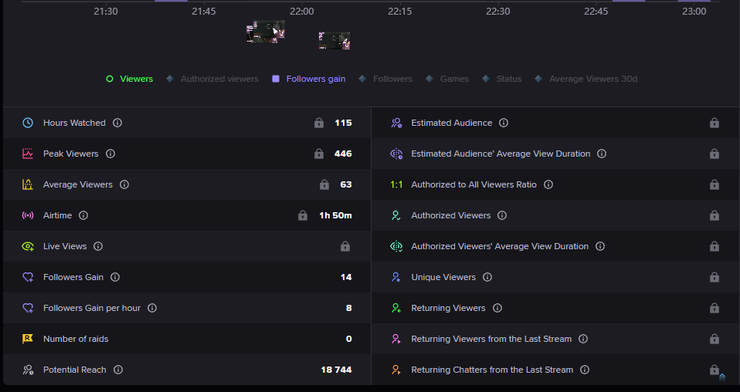Open info tooltip for Potential Reach
The width and height of the screenshot is (740, 392).
pos(118,370)
